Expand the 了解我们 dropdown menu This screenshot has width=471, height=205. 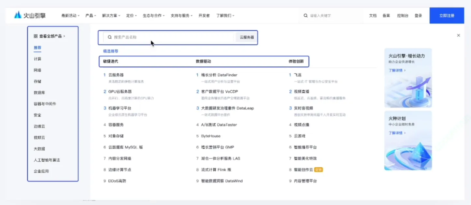click(225, 15)
